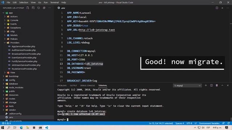Follow the http://lv8-jetstrap.test link

[x=97, y=30]
